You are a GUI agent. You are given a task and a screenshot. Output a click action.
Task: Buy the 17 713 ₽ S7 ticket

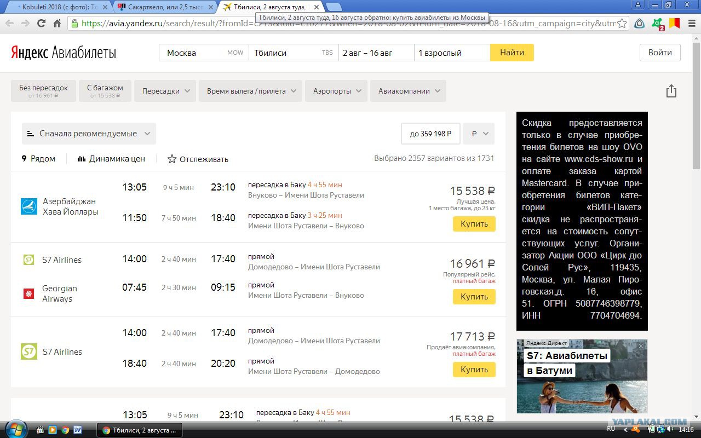pos(474,370)
